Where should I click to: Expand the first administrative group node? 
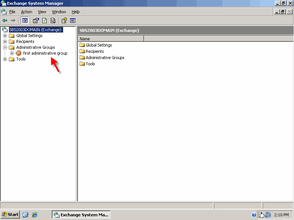click(x=12, y=53)
